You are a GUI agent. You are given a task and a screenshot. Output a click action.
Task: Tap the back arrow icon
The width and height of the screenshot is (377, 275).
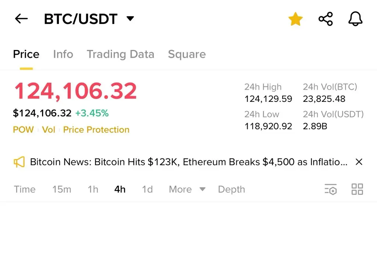click(21, 19)
